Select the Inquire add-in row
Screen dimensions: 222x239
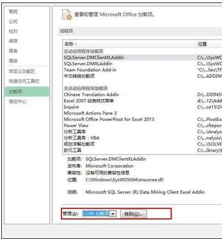pyautogui.click(x=142, y=107)
